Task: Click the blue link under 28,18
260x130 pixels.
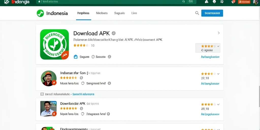Action: pos(210,114)
